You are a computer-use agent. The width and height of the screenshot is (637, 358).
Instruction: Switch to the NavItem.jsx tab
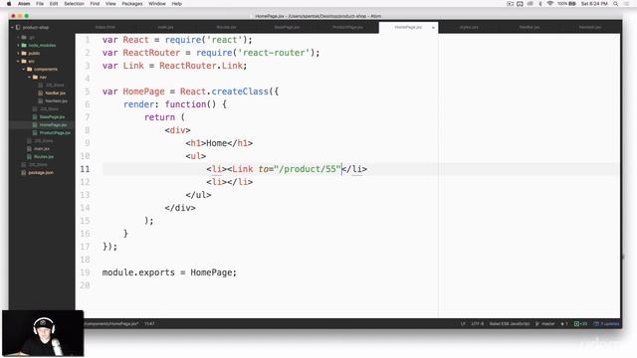[x=590, y=27]
